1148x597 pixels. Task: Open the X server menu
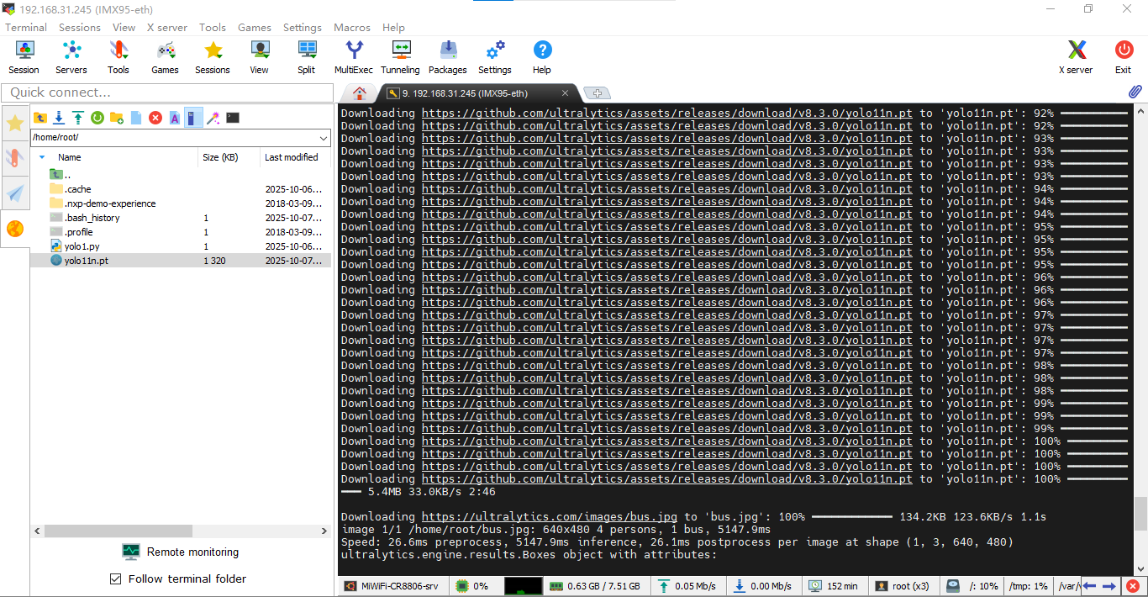coord(167,28)
